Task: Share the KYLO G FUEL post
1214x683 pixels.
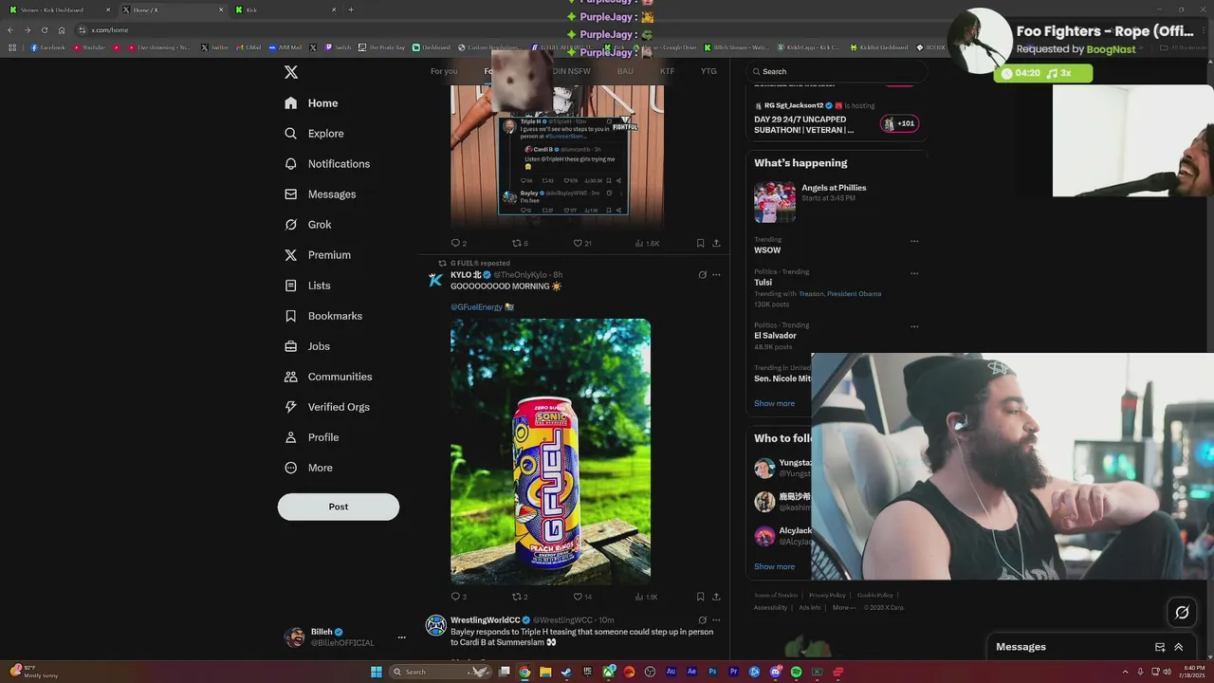Action: point(716,597)
